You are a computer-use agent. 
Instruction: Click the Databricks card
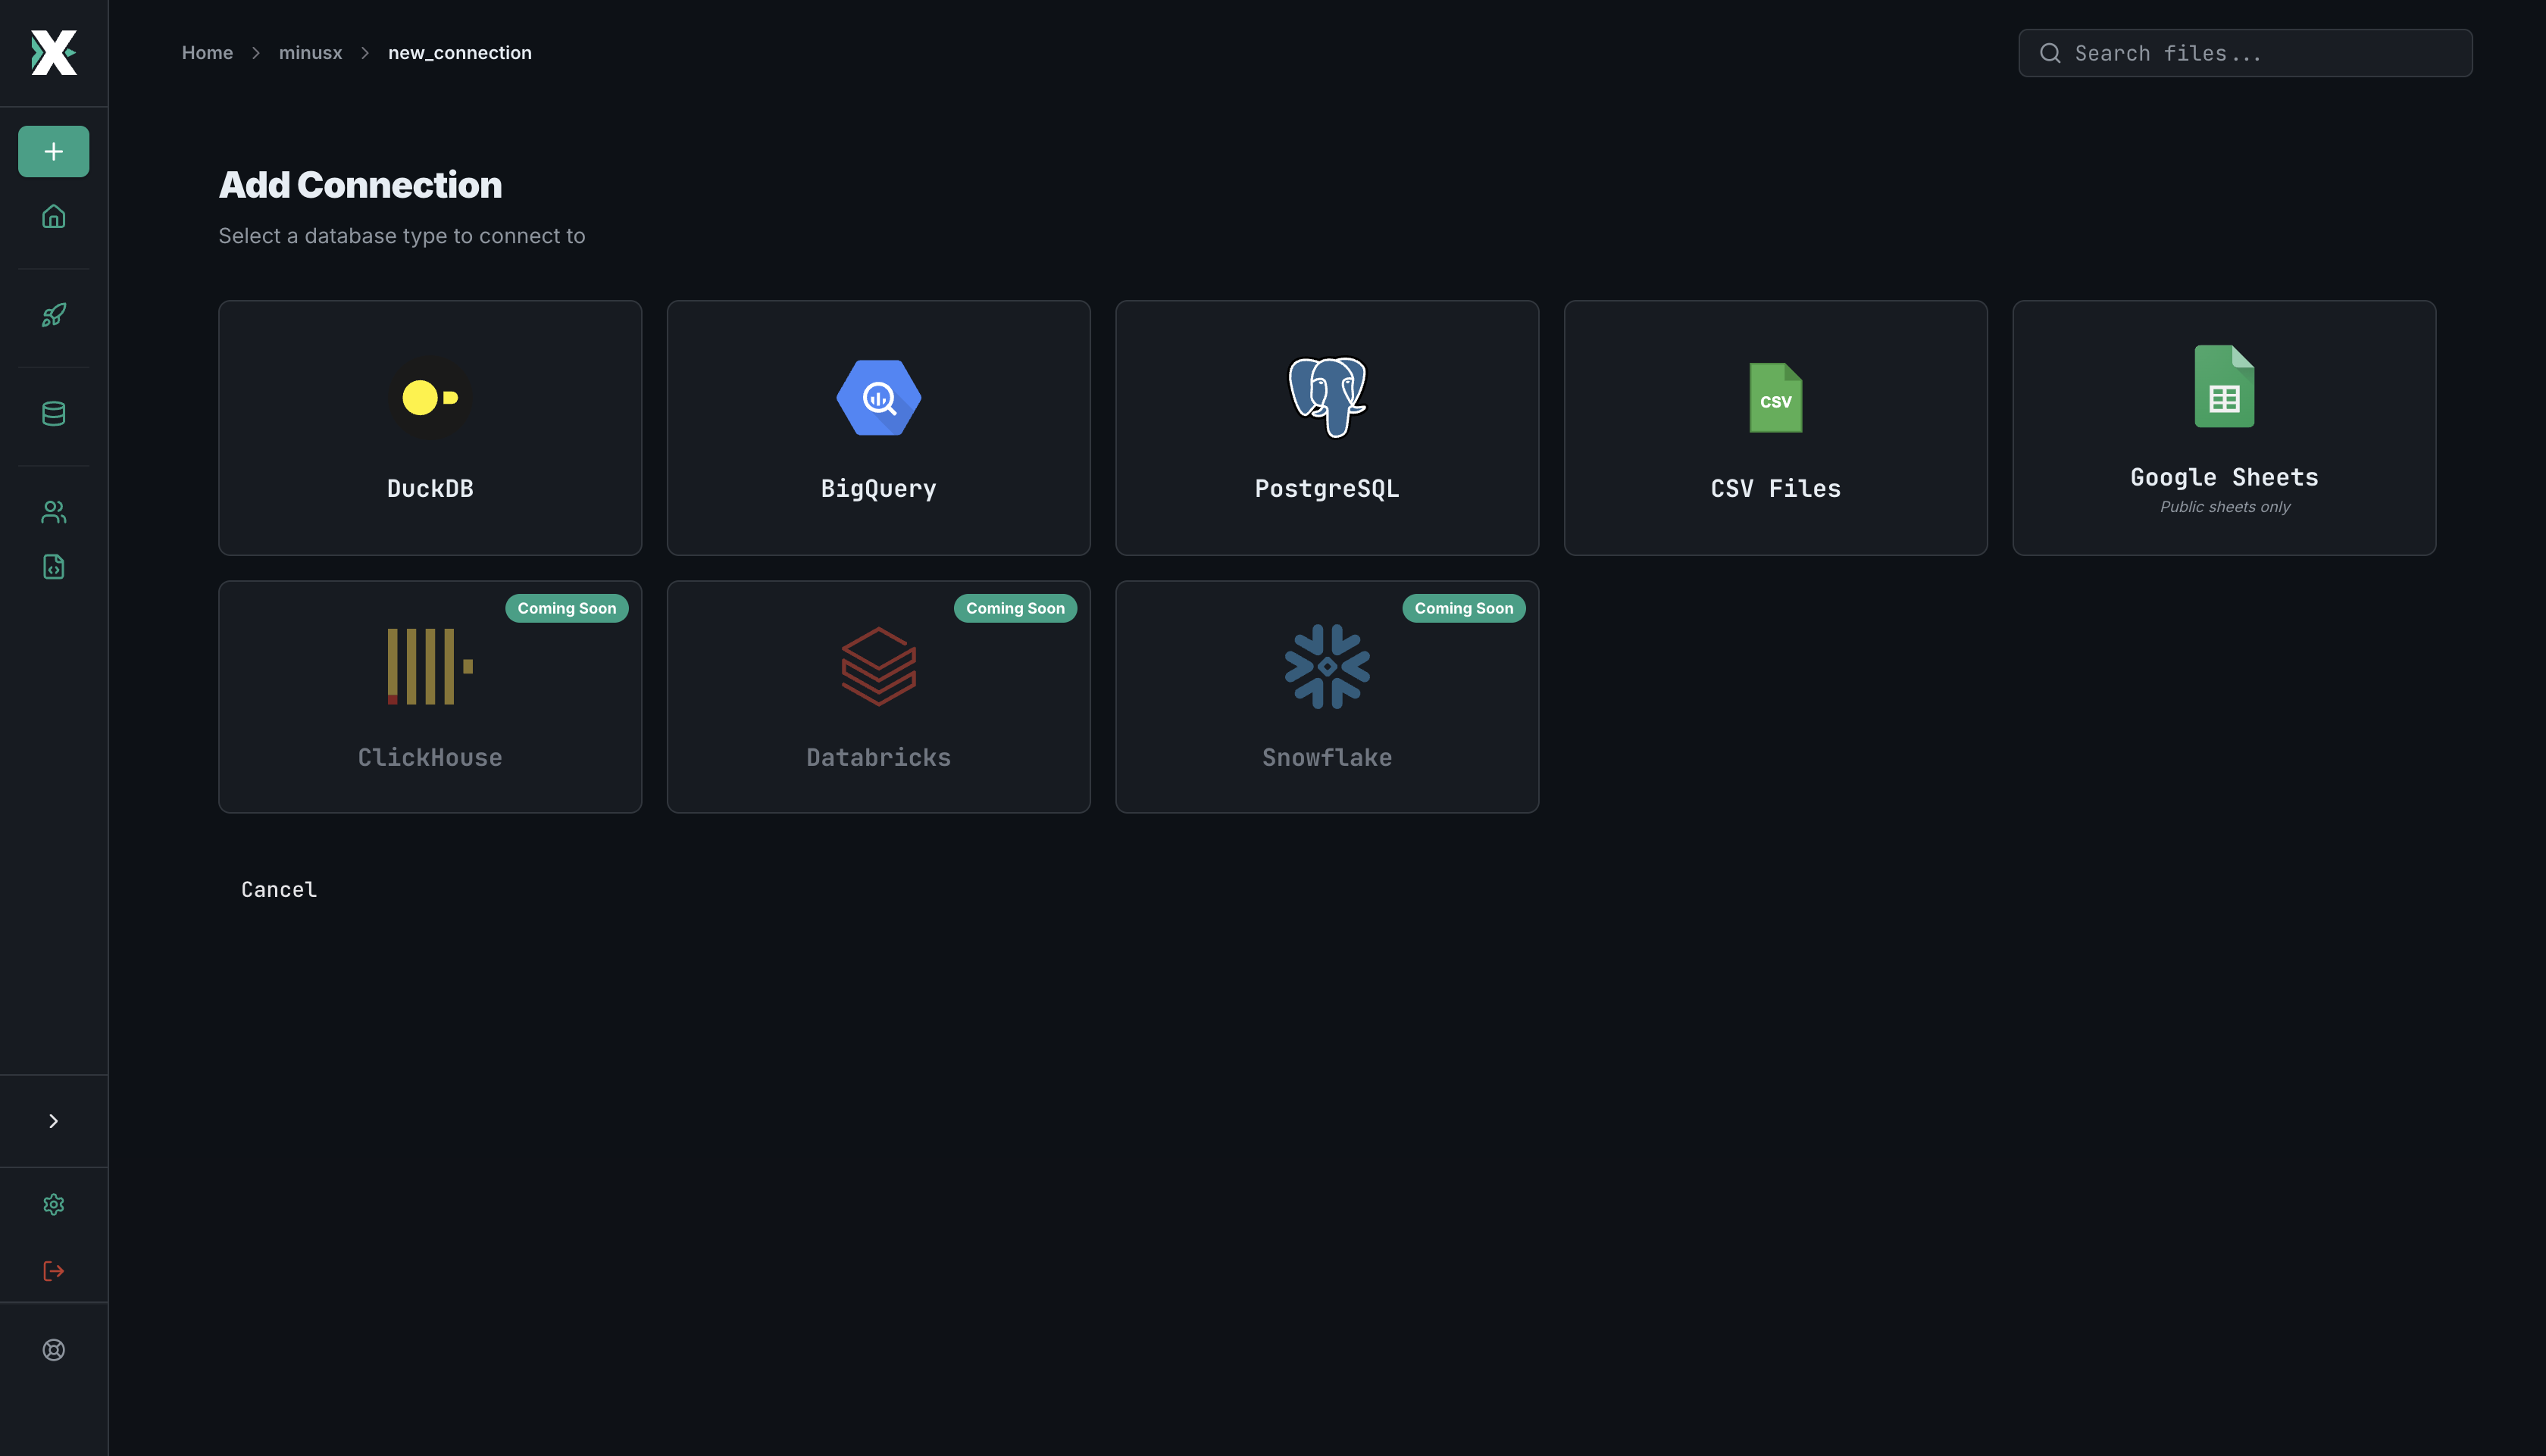tap(878, 697)
